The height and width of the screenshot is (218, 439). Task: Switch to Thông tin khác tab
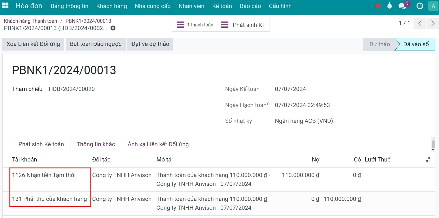(96, 144)
